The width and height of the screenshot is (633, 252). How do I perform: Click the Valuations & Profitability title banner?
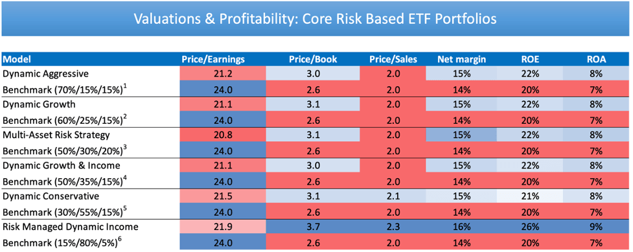315,19
